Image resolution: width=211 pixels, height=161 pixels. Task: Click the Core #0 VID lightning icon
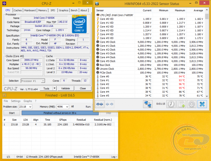(98, 19)
